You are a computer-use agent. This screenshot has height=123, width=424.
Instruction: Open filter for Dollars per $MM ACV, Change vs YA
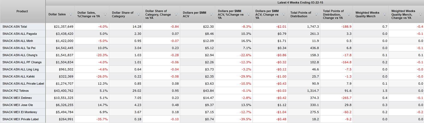click(284, 15)
